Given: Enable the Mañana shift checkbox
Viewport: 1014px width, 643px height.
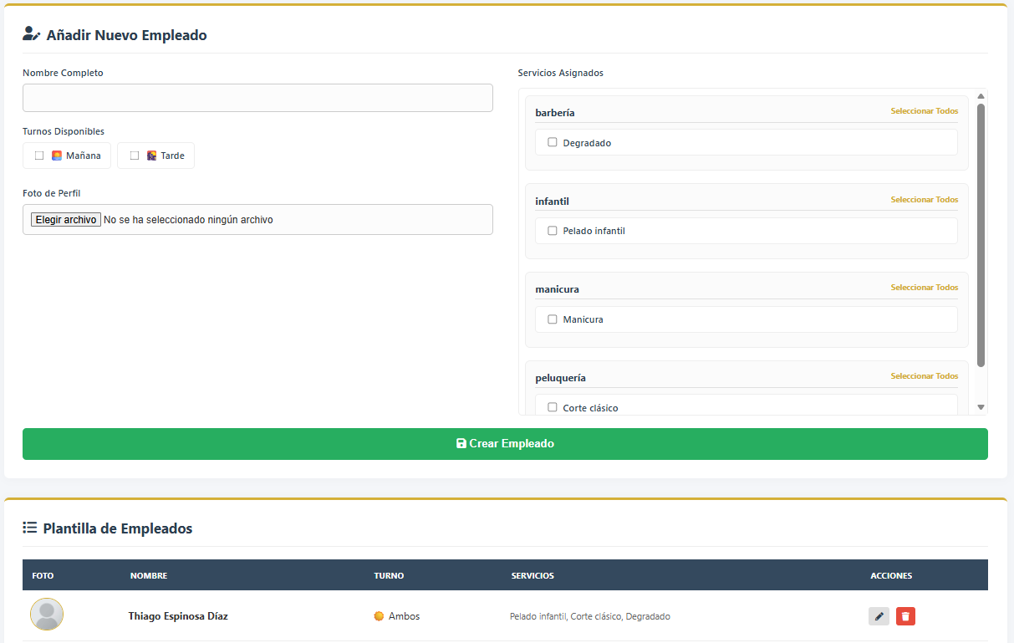Looking at the screenshot, I should pyautogui.click(x=39, y=156).
